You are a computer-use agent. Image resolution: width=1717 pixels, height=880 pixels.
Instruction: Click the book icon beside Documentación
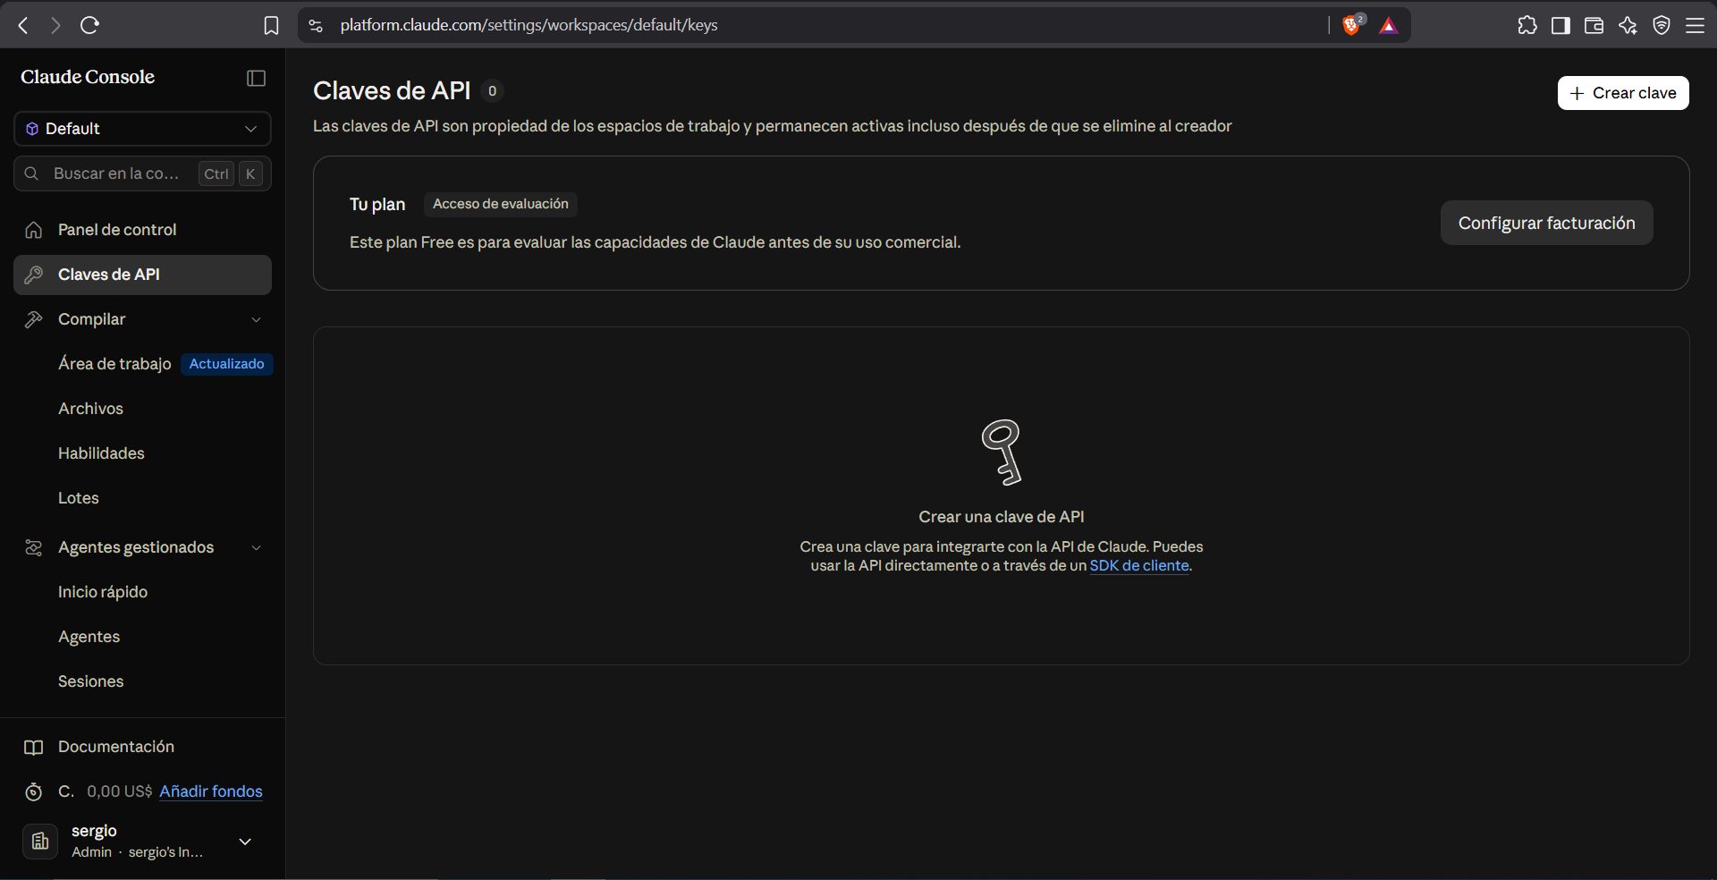(x=34, y=747)
